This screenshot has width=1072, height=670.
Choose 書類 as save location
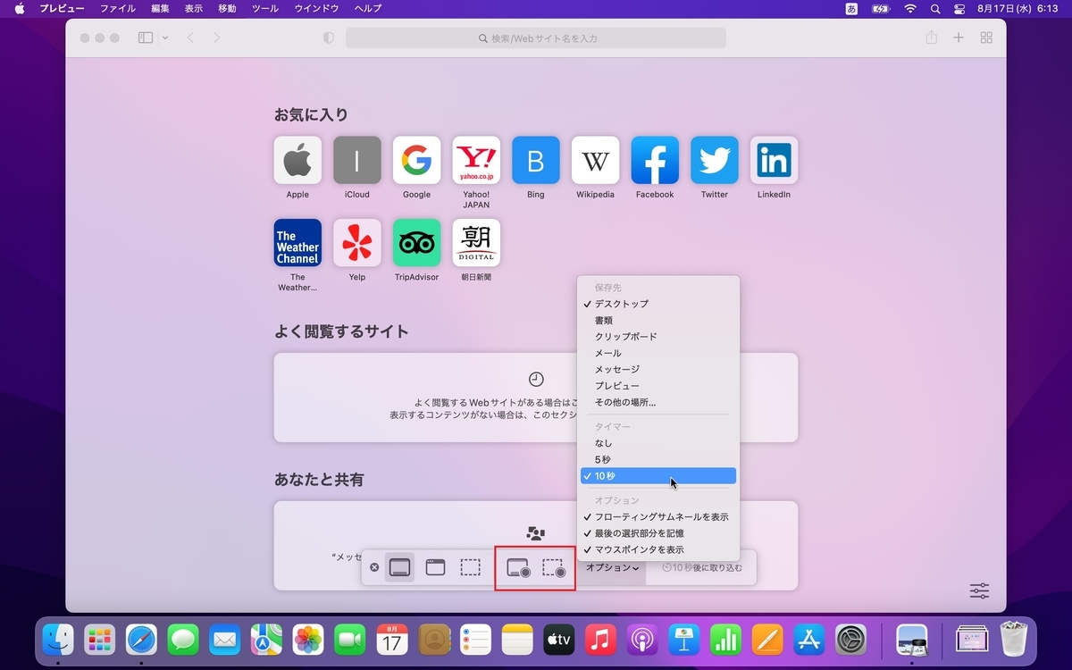point(658,320)
